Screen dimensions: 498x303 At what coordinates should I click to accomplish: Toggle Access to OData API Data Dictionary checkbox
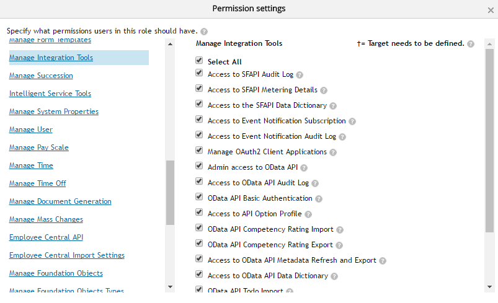[199, 274]
